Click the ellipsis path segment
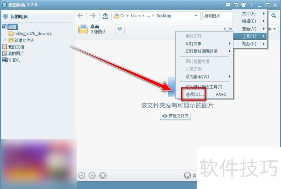This screenshot has width=281, height=189. pyautogui.click(x=148, y=16)
